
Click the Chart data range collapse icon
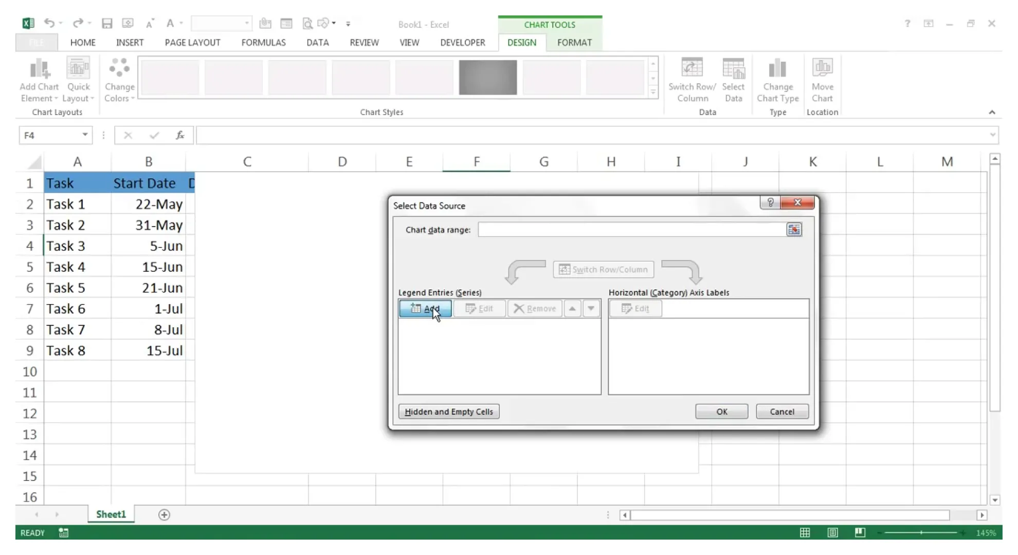[x=794, y=229]
